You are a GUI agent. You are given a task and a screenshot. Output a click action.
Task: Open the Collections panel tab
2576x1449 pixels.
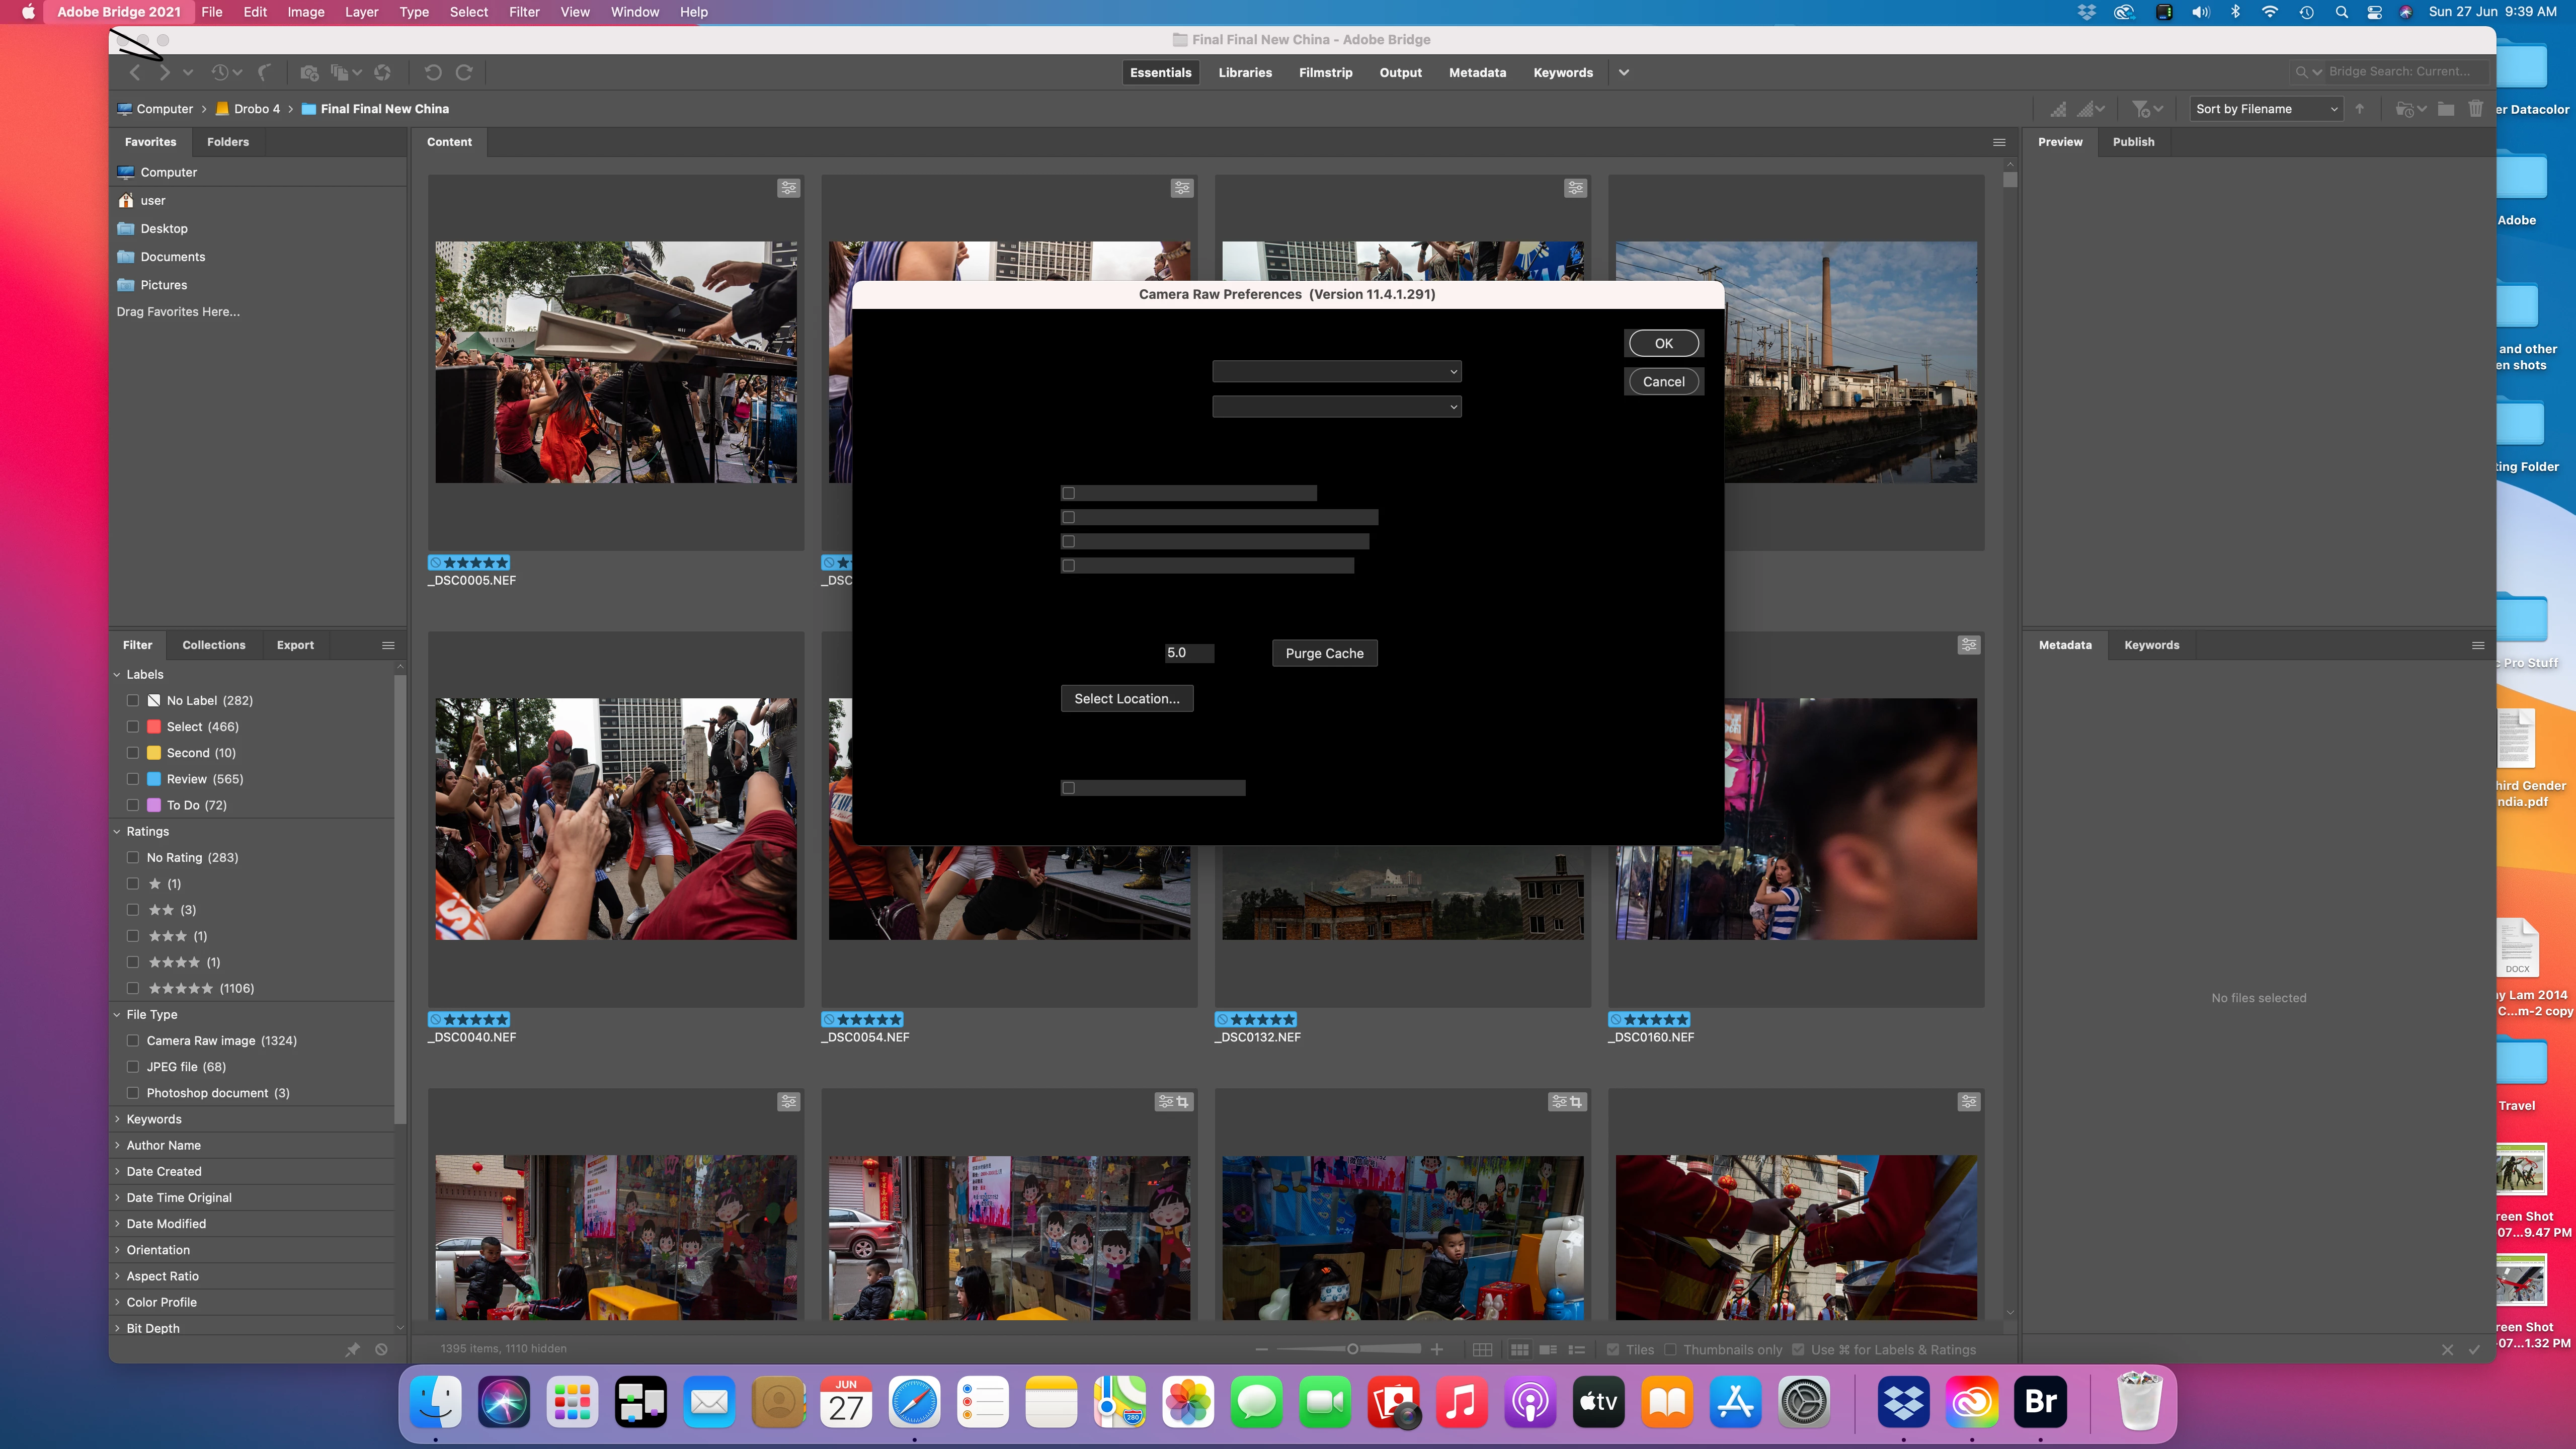213,645
